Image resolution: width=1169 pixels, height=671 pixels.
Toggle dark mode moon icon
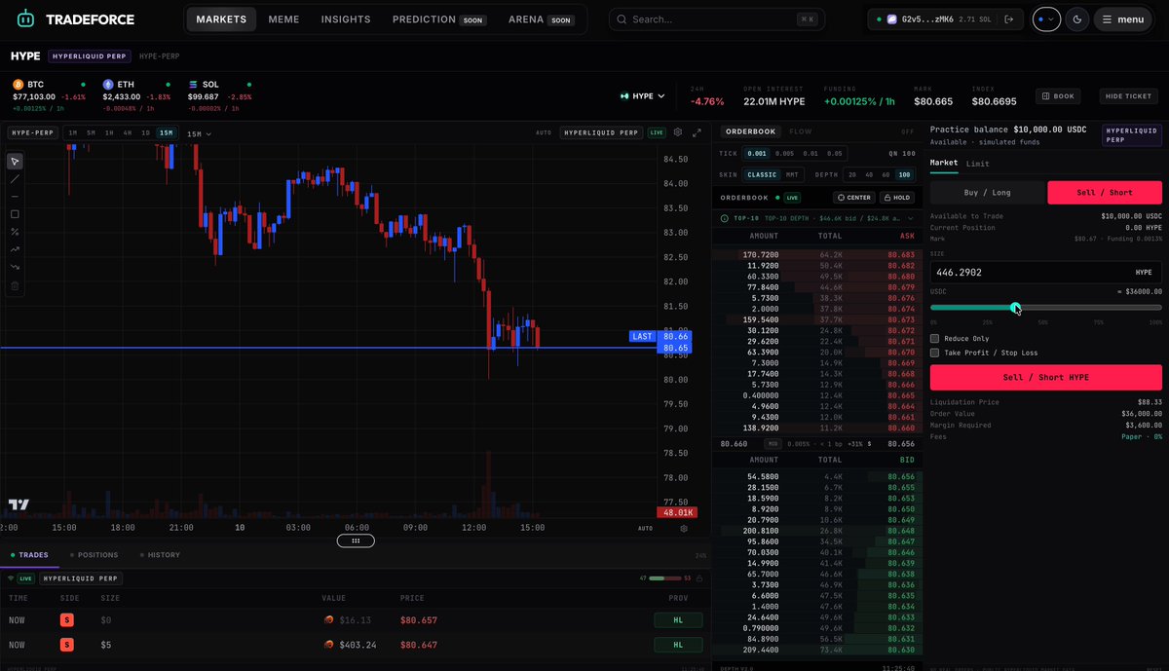(x=1077, y=19)
